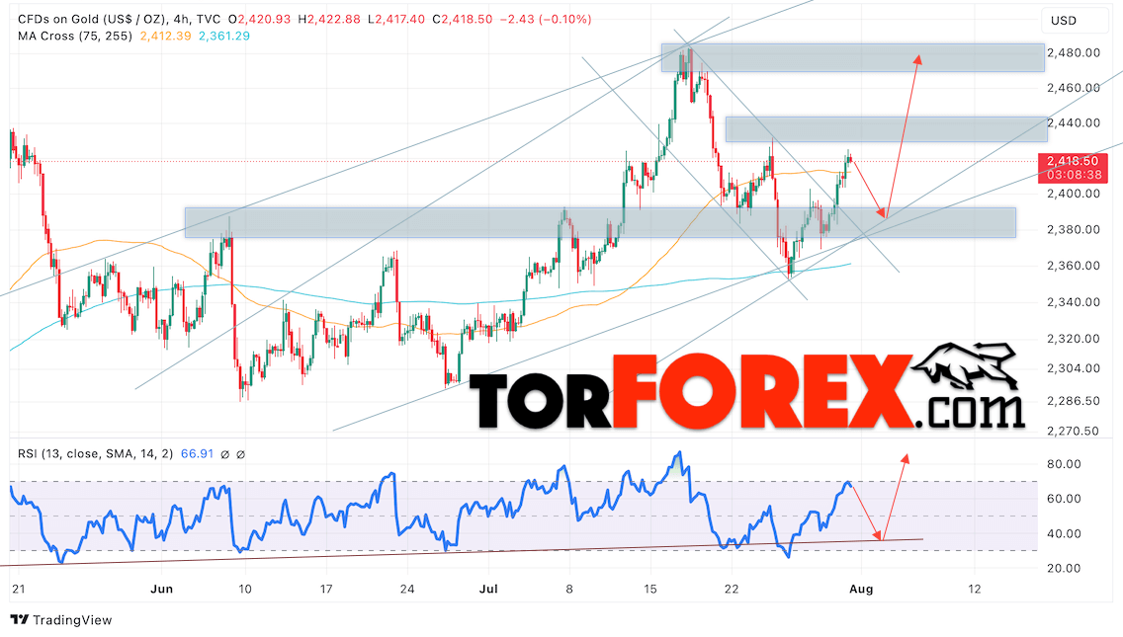The width and height of the screenshot is (1123, 637).
Task: Click the 2,480.00 price axis label
Action: click(1073, 52)
